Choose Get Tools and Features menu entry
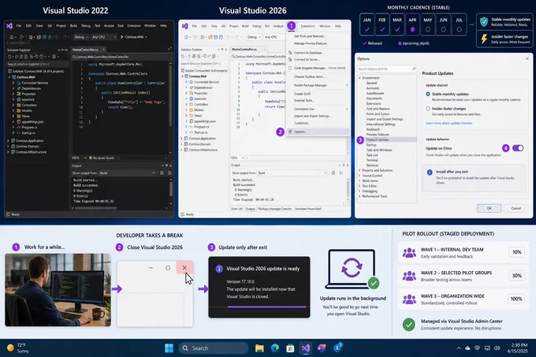 [318, 36]
